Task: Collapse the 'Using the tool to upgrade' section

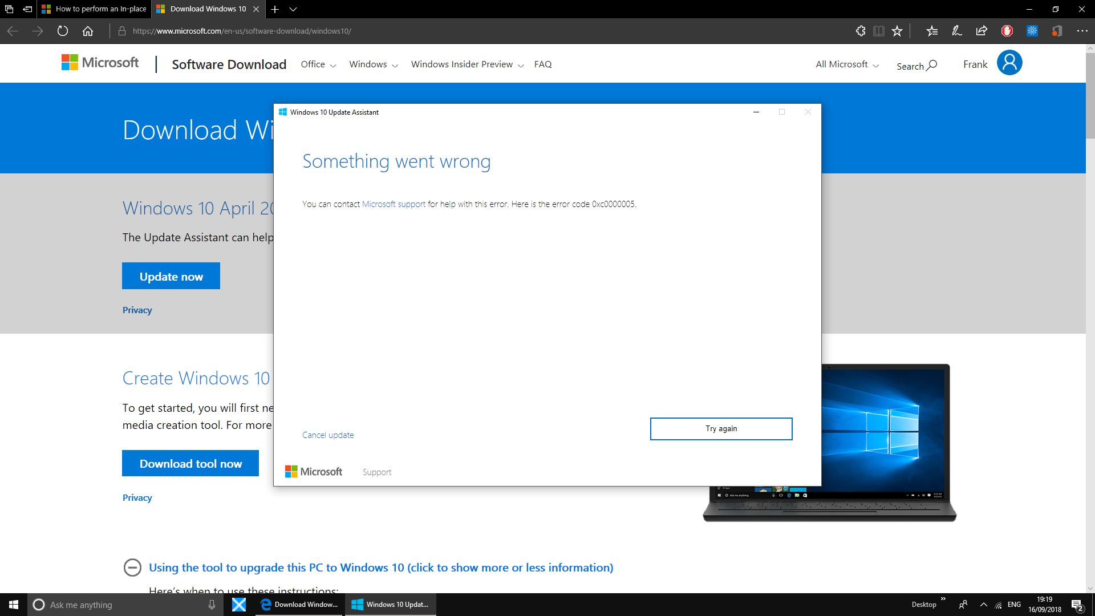Action: point(133,568)
